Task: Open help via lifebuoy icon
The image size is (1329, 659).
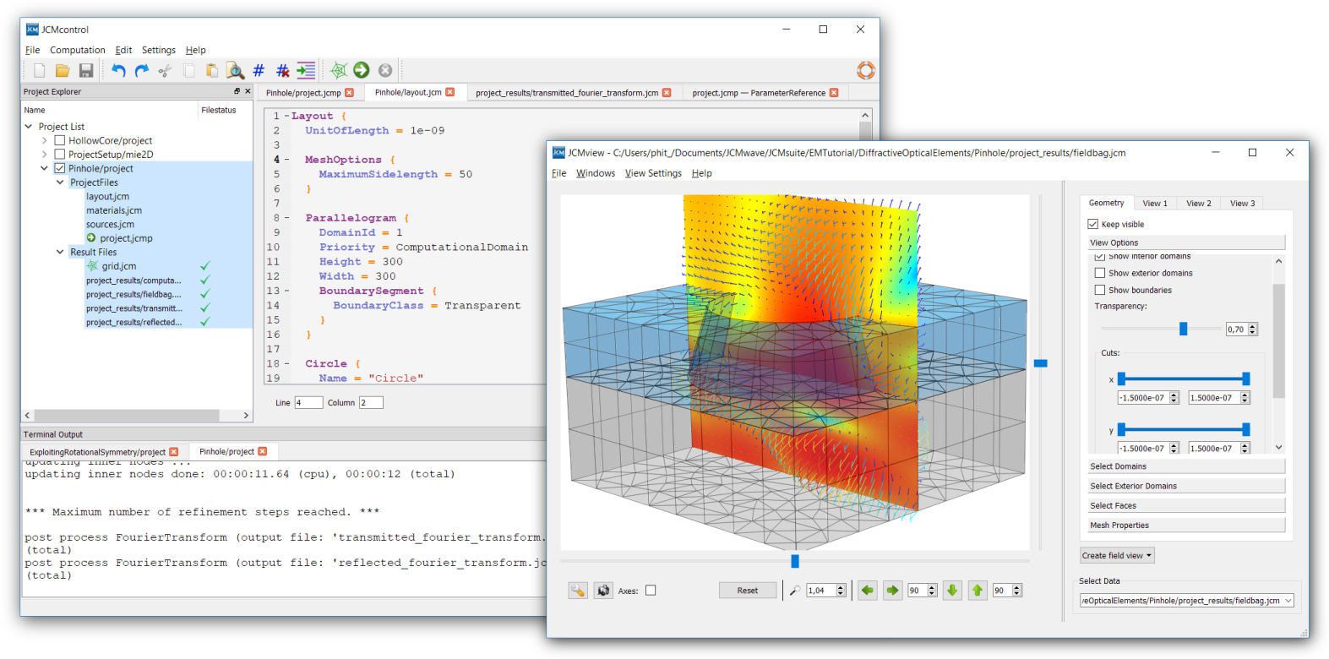Action: [866, 70]
